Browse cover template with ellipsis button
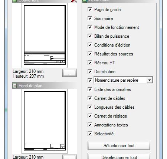This screenshot has width=167, height=159. [x=69, y=73]
